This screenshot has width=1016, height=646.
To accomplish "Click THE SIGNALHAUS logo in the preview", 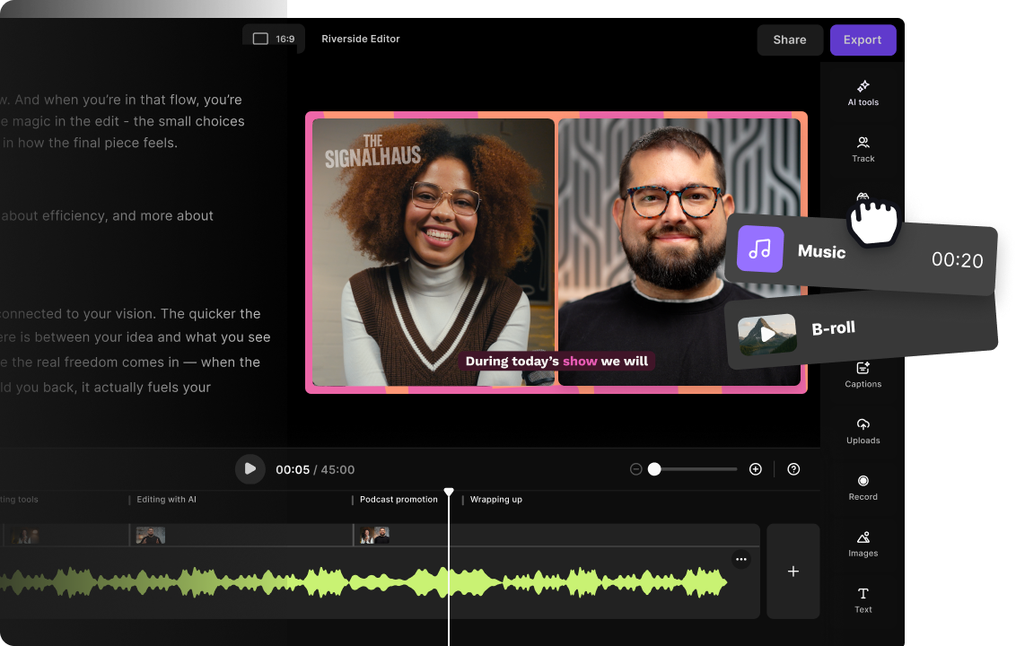I will (x=372, y=152).
